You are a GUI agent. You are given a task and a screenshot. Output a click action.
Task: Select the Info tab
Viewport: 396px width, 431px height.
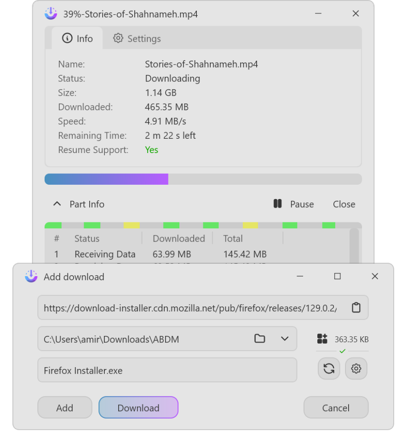click(x=77, y=39)
